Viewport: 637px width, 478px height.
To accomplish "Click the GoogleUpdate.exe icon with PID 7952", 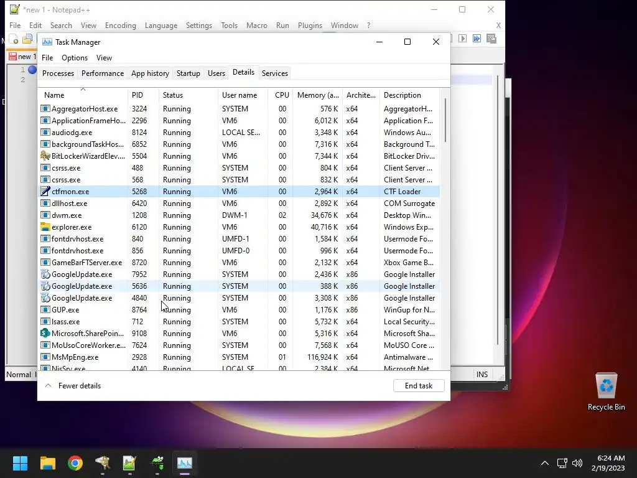I will pyautogui.click(x=45, y=274).
